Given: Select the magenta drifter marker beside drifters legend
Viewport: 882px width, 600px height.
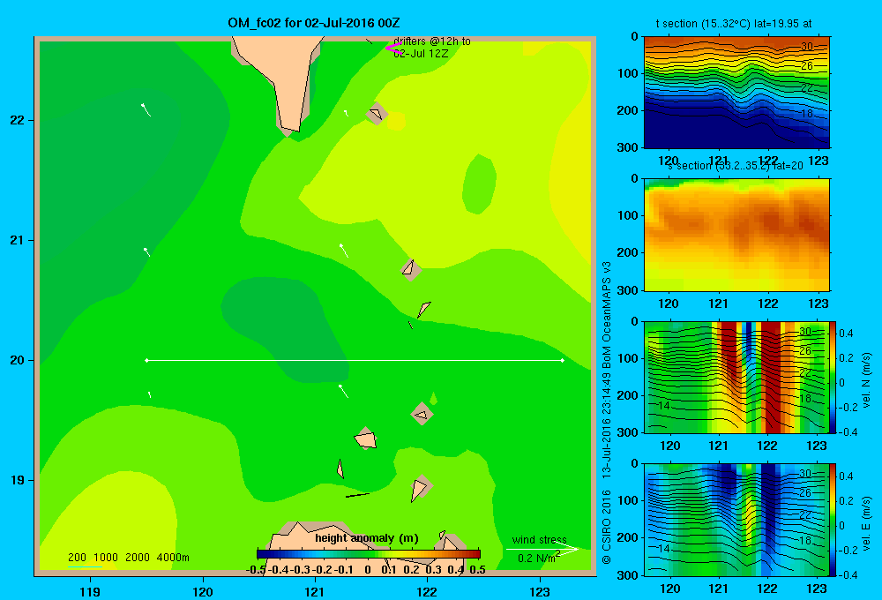Looking at the screenshot, I should 393,49.
